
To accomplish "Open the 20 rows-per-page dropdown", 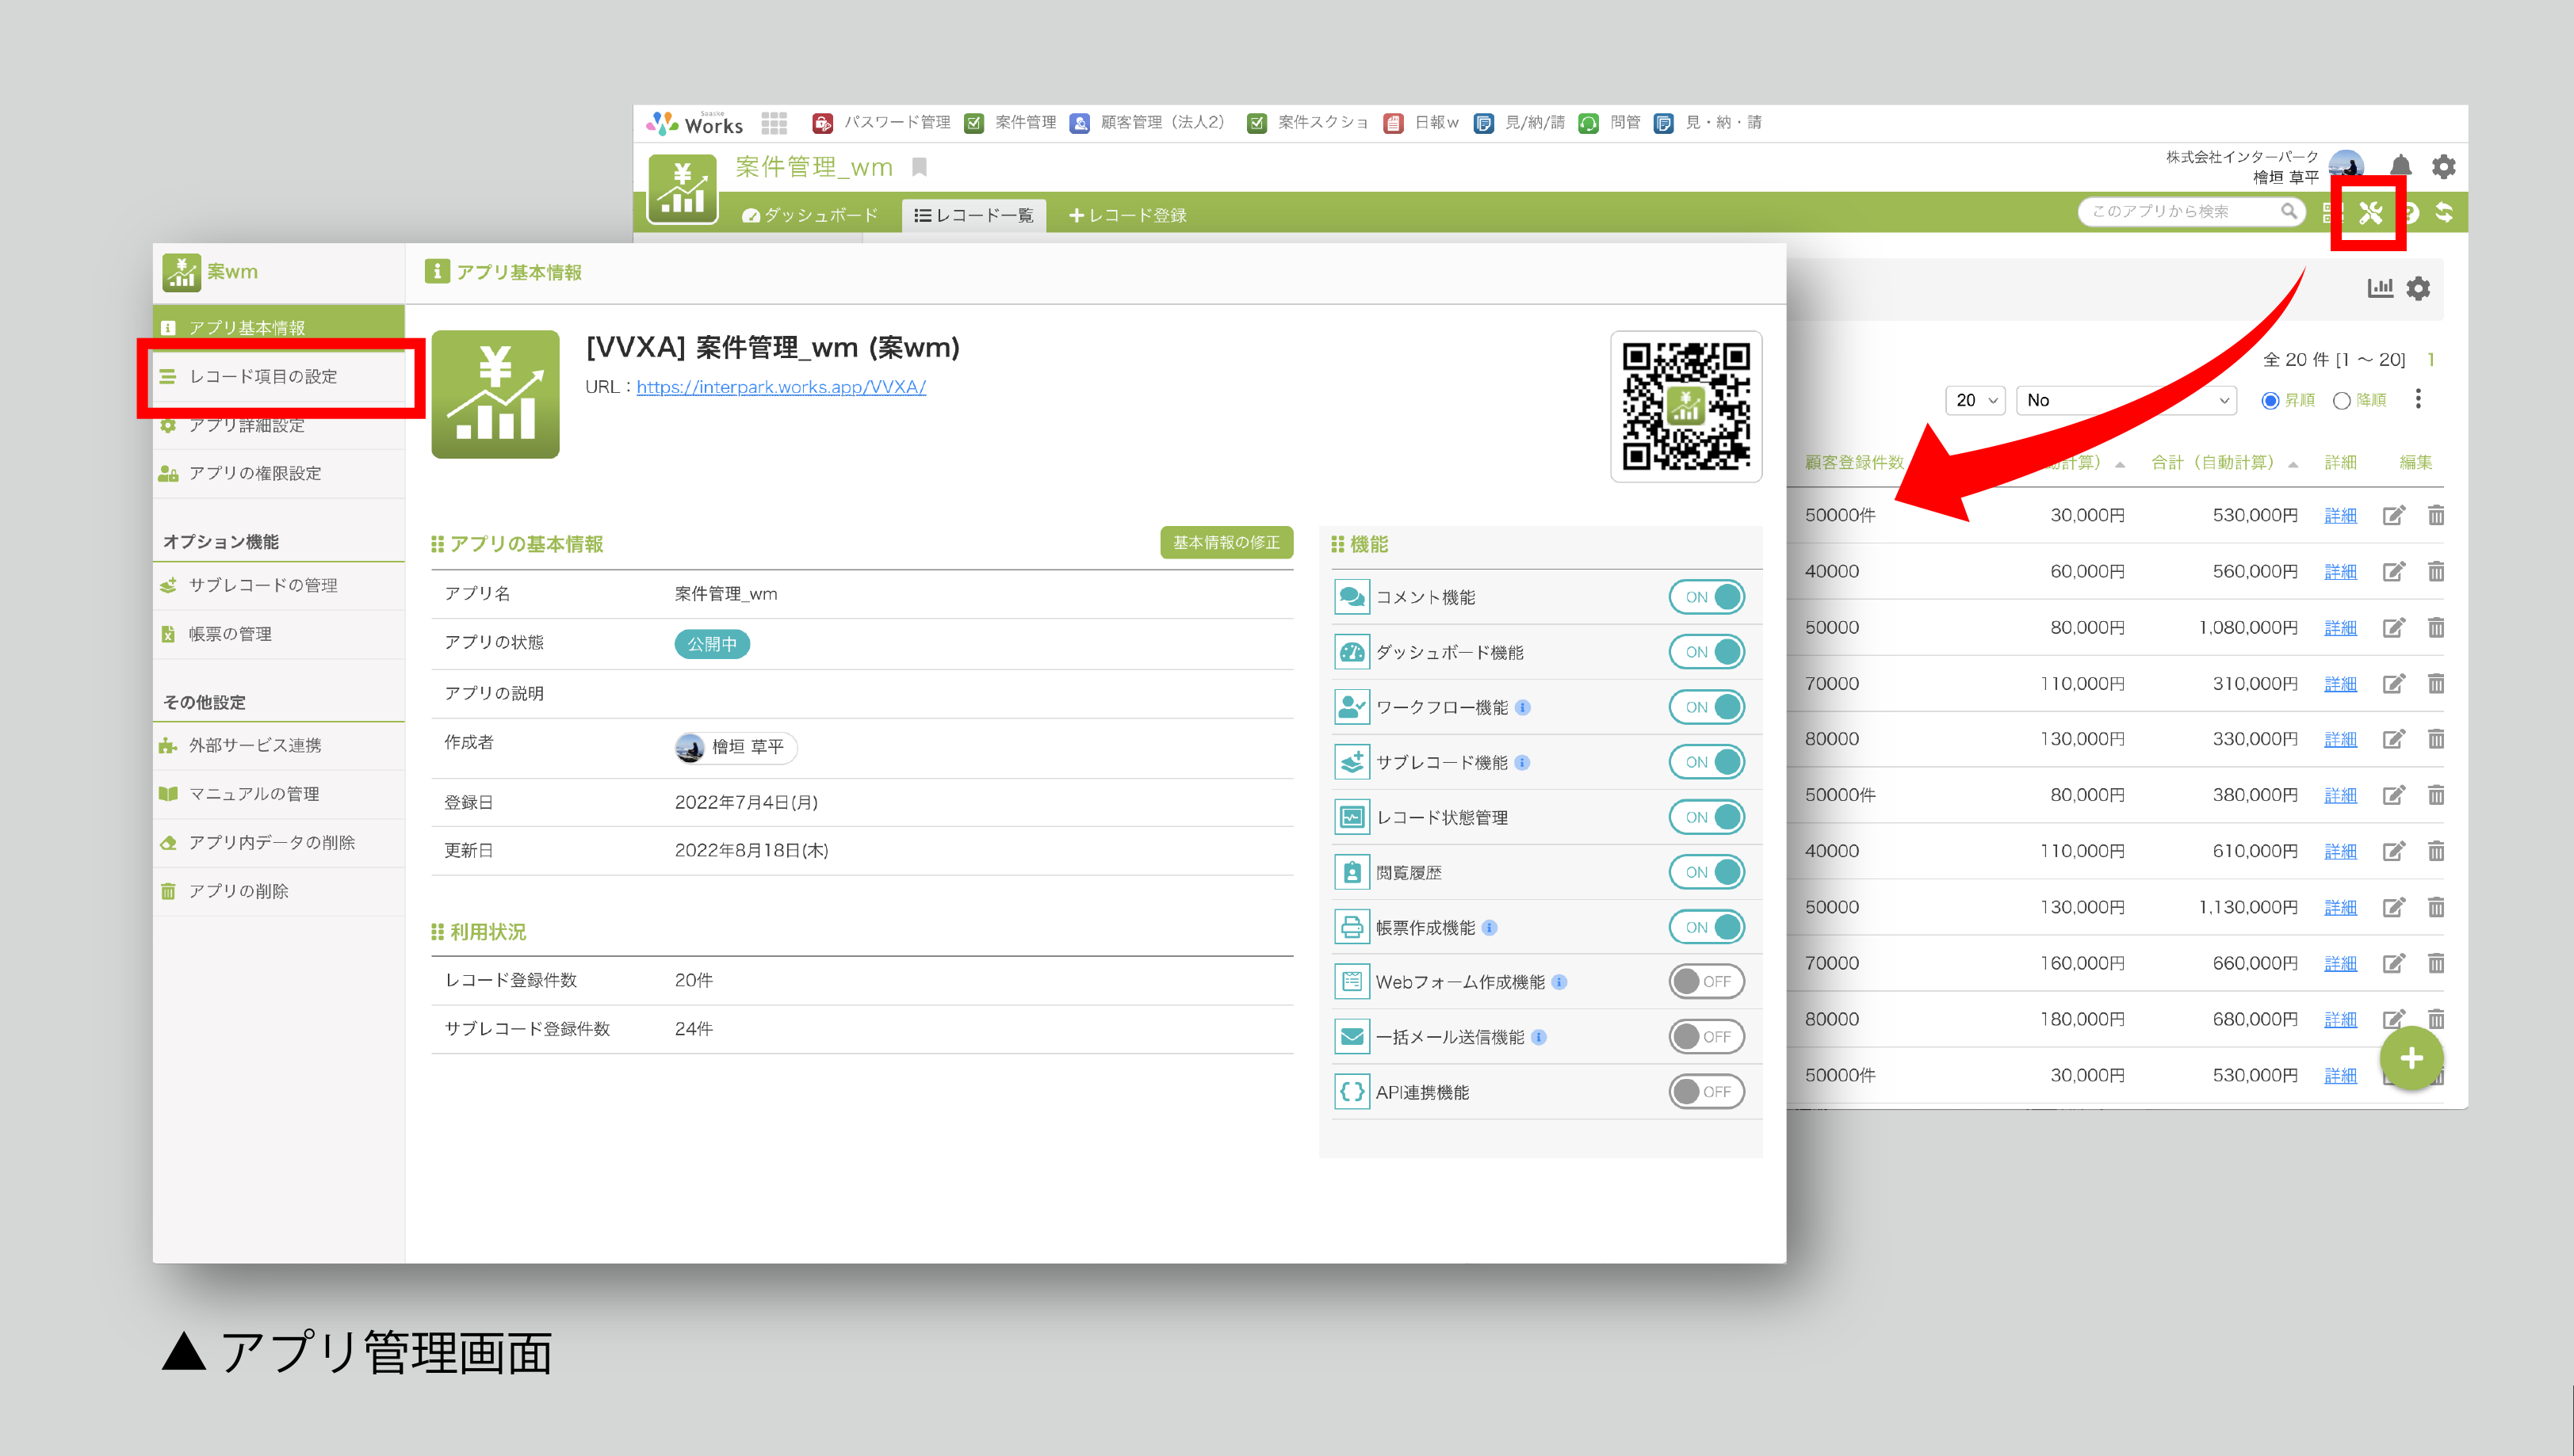I will pyautogui.click(x=1975, y=401).
